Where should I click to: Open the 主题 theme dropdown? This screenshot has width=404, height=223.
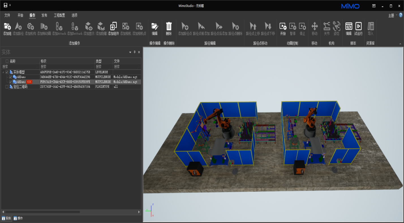click(392, 16)
